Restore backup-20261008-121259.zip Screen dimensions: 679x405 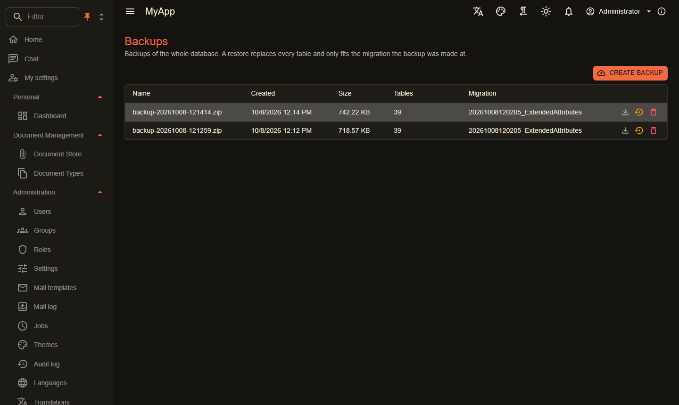pos(639,130)
